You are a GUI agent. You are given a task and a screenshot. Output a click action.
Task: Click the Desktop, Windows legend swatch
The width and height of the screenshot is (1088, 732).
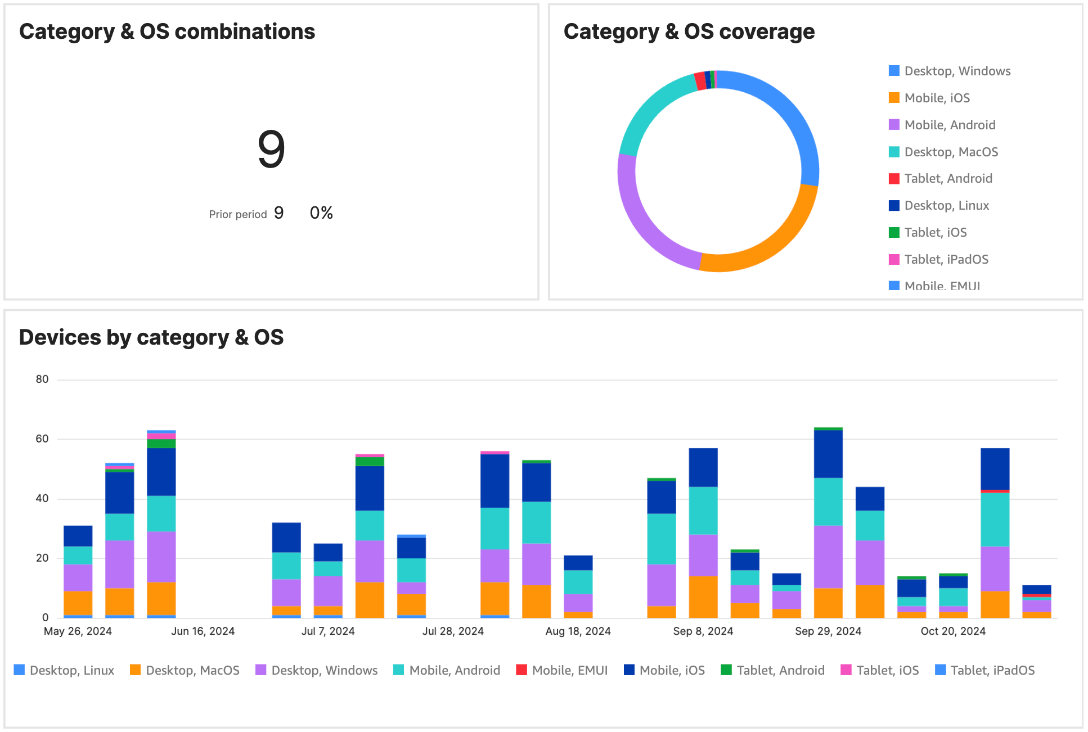[x=894, y=71]
